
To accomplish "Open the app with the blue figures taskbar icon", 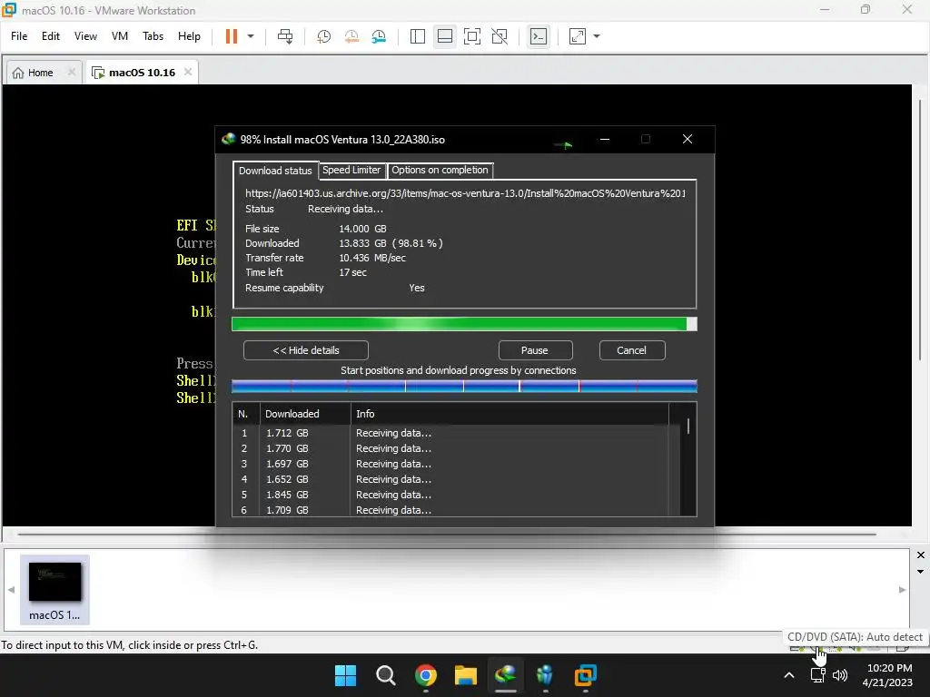I will tap(545, 675).
